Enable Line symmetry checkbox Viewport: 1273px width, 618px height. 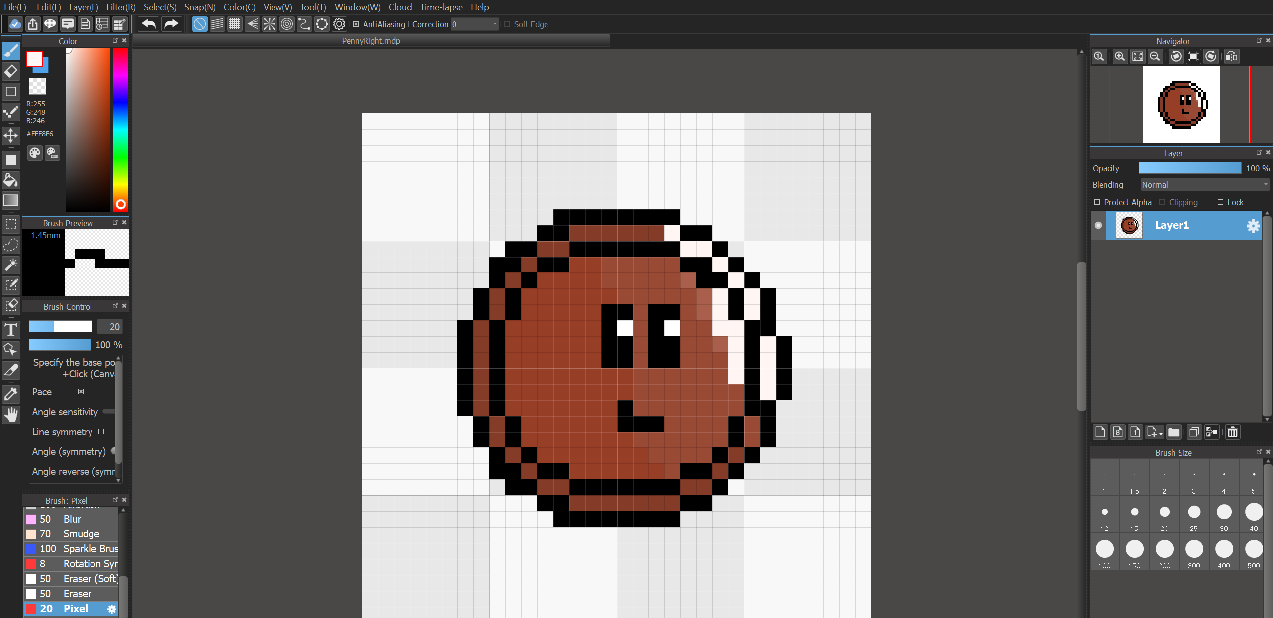101,432
